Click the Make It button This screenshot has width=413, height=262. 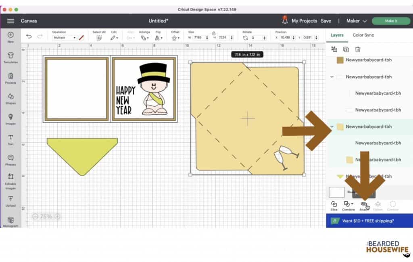click(x=390, y=21)
